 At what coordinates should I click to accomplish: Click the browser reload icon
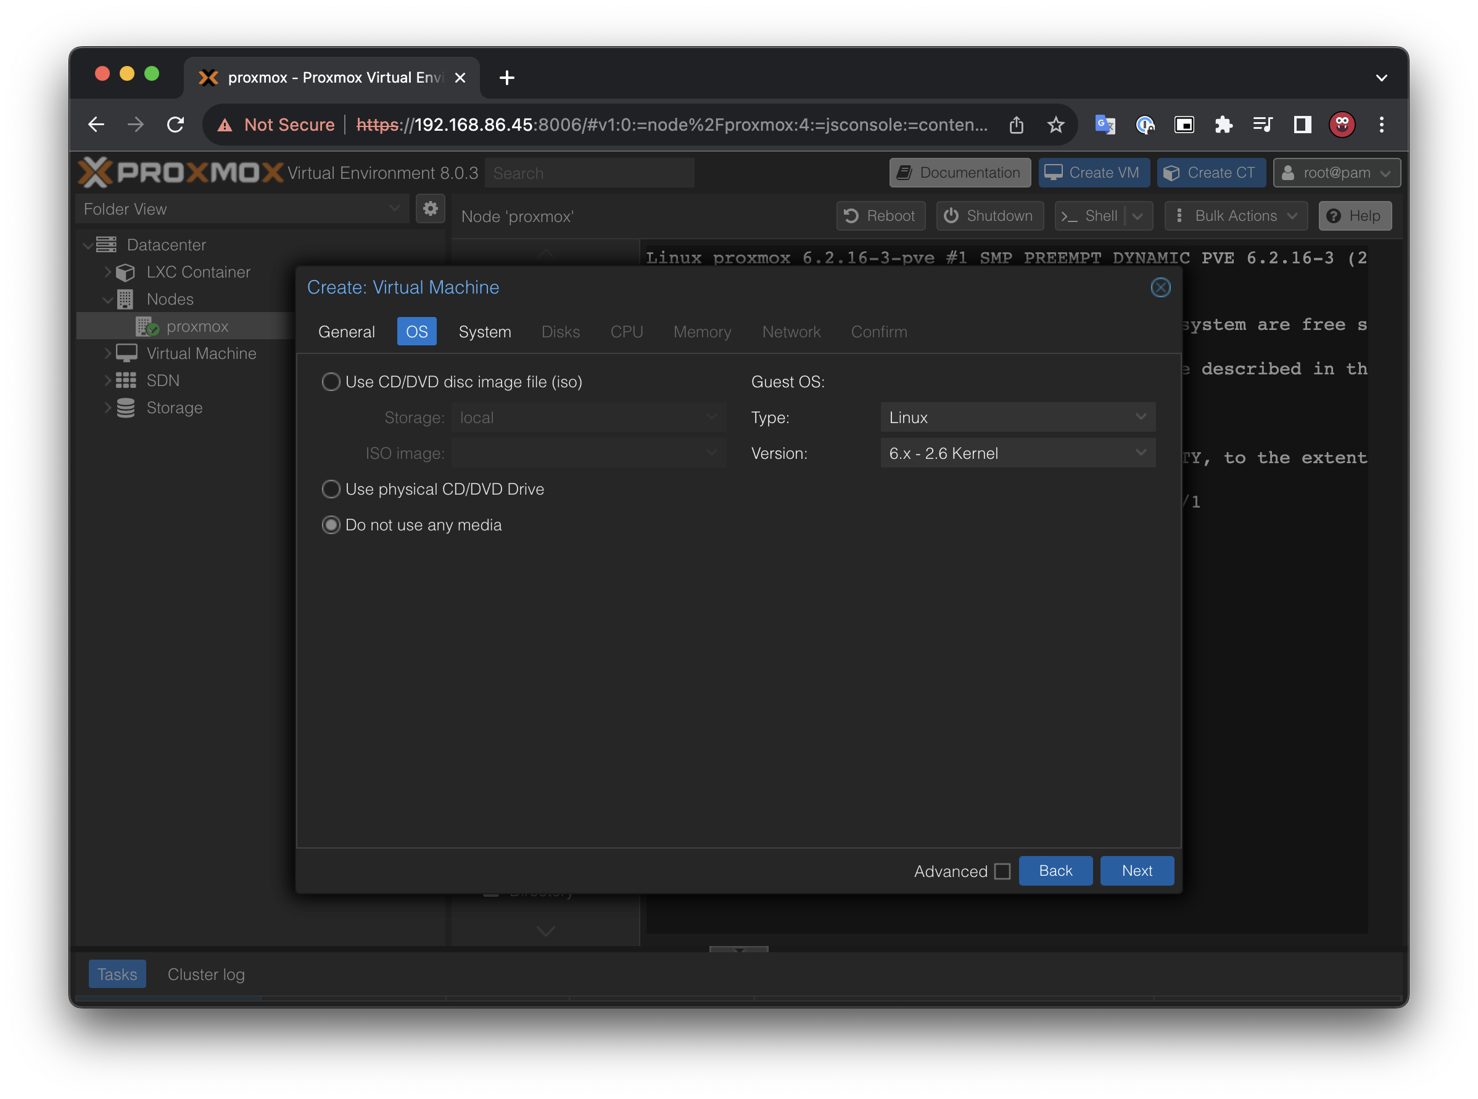point(176,125)
